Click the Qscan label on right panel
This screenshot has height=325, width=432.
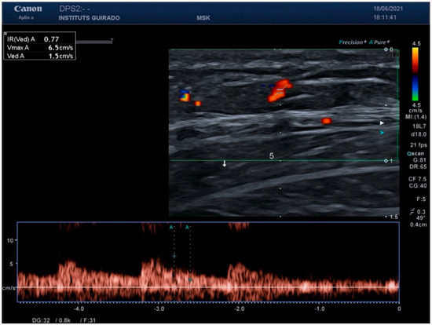416,153
